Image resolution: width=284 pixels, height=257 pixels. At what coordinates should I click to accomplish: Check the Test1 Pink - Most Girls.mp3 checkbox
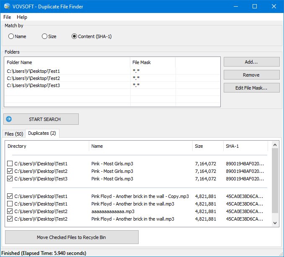pos(10,164)
